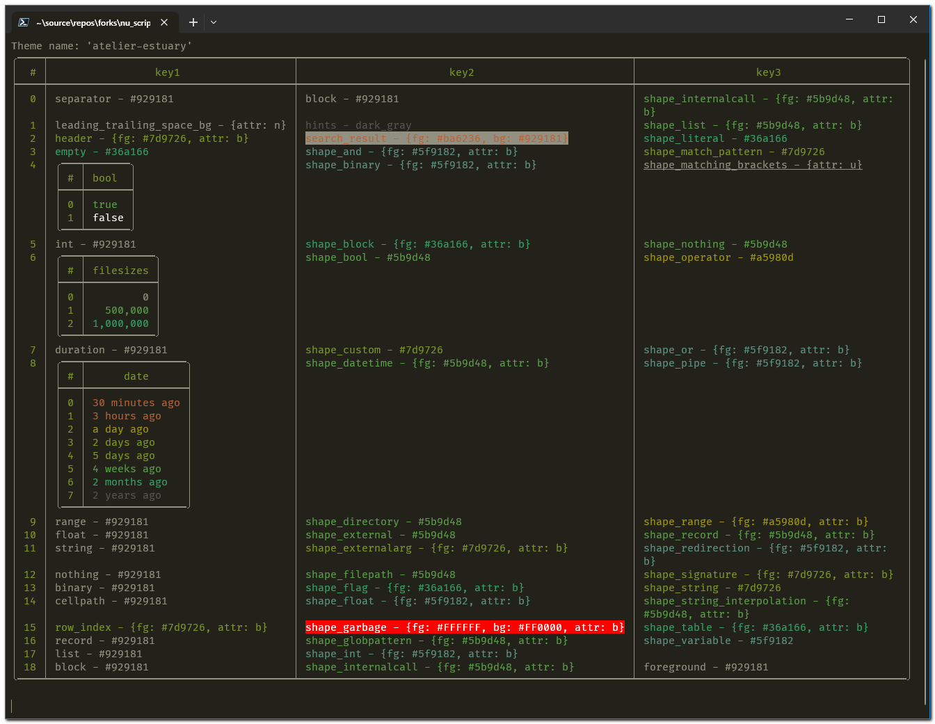935x724 pixels.
Task: Minimize the terminal window
Action: pos(849,19)
